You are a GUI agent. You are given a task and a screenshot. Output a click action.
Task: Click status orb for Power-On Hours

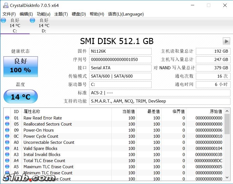tap(7, 130)
